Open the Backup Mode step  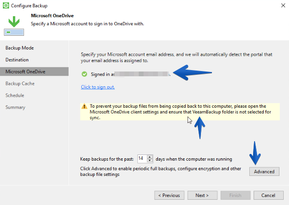coord(20,48)
